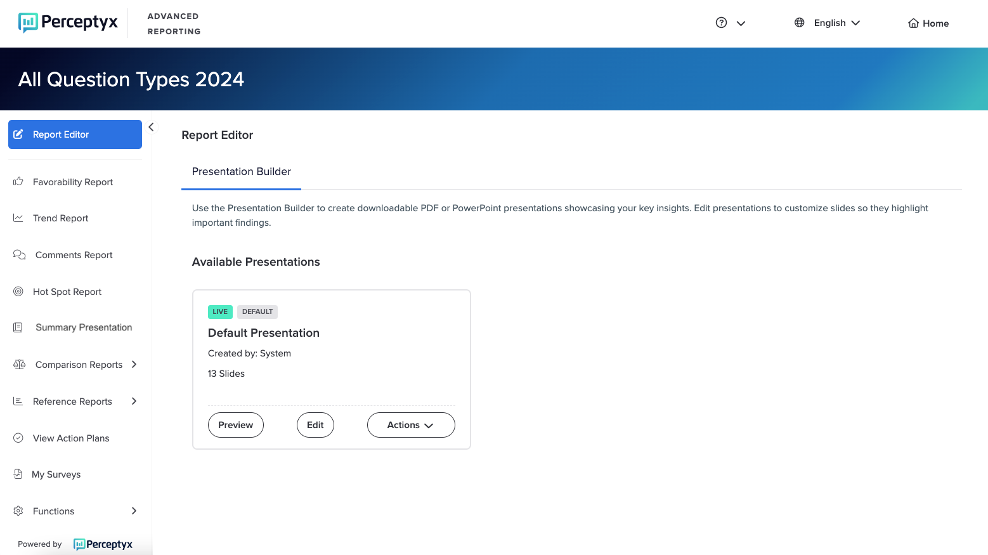988x555 pixels.
Task: Click the Reference Reports bar chart icon
Action: coord(18,401)
